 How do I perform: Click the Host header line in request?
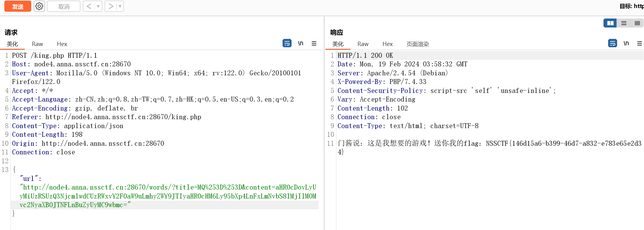pos(71,64)
